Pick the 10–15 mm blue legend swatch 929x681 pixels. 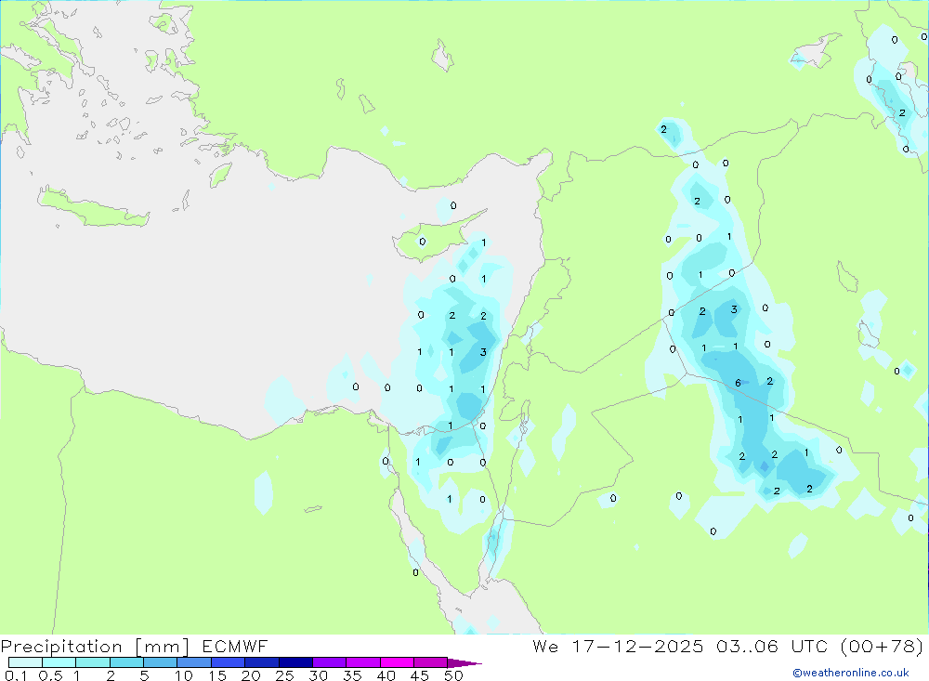click(194, 662)
